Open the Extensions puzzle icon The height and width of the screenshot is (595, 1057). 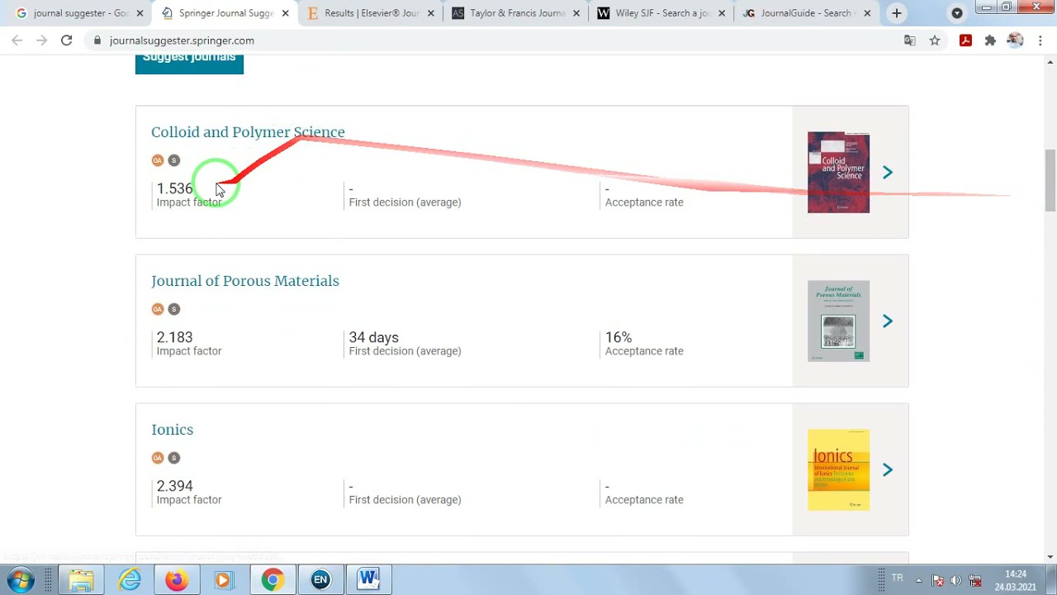click(x=990, y=40)
